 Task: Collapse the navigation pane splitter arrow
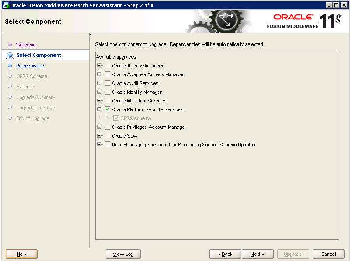click(x=90, y=35)
